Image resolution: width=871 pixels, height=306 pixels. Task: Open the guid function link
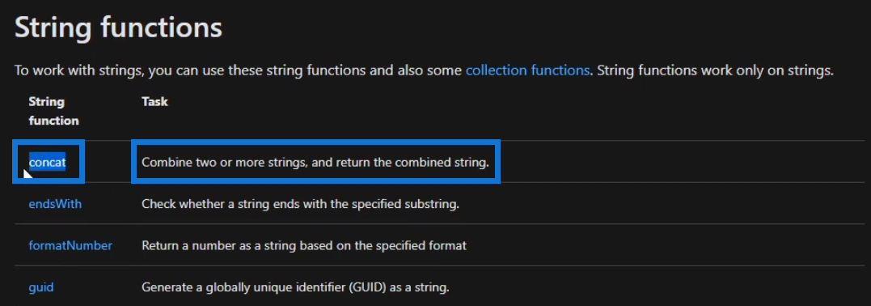tap(41, 287)
